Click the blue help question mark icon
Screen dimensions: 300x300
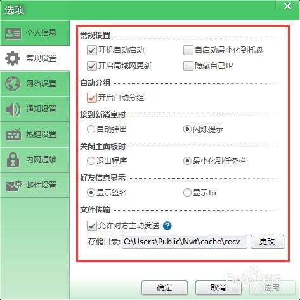pyautogui.click(x=167, y=226)
